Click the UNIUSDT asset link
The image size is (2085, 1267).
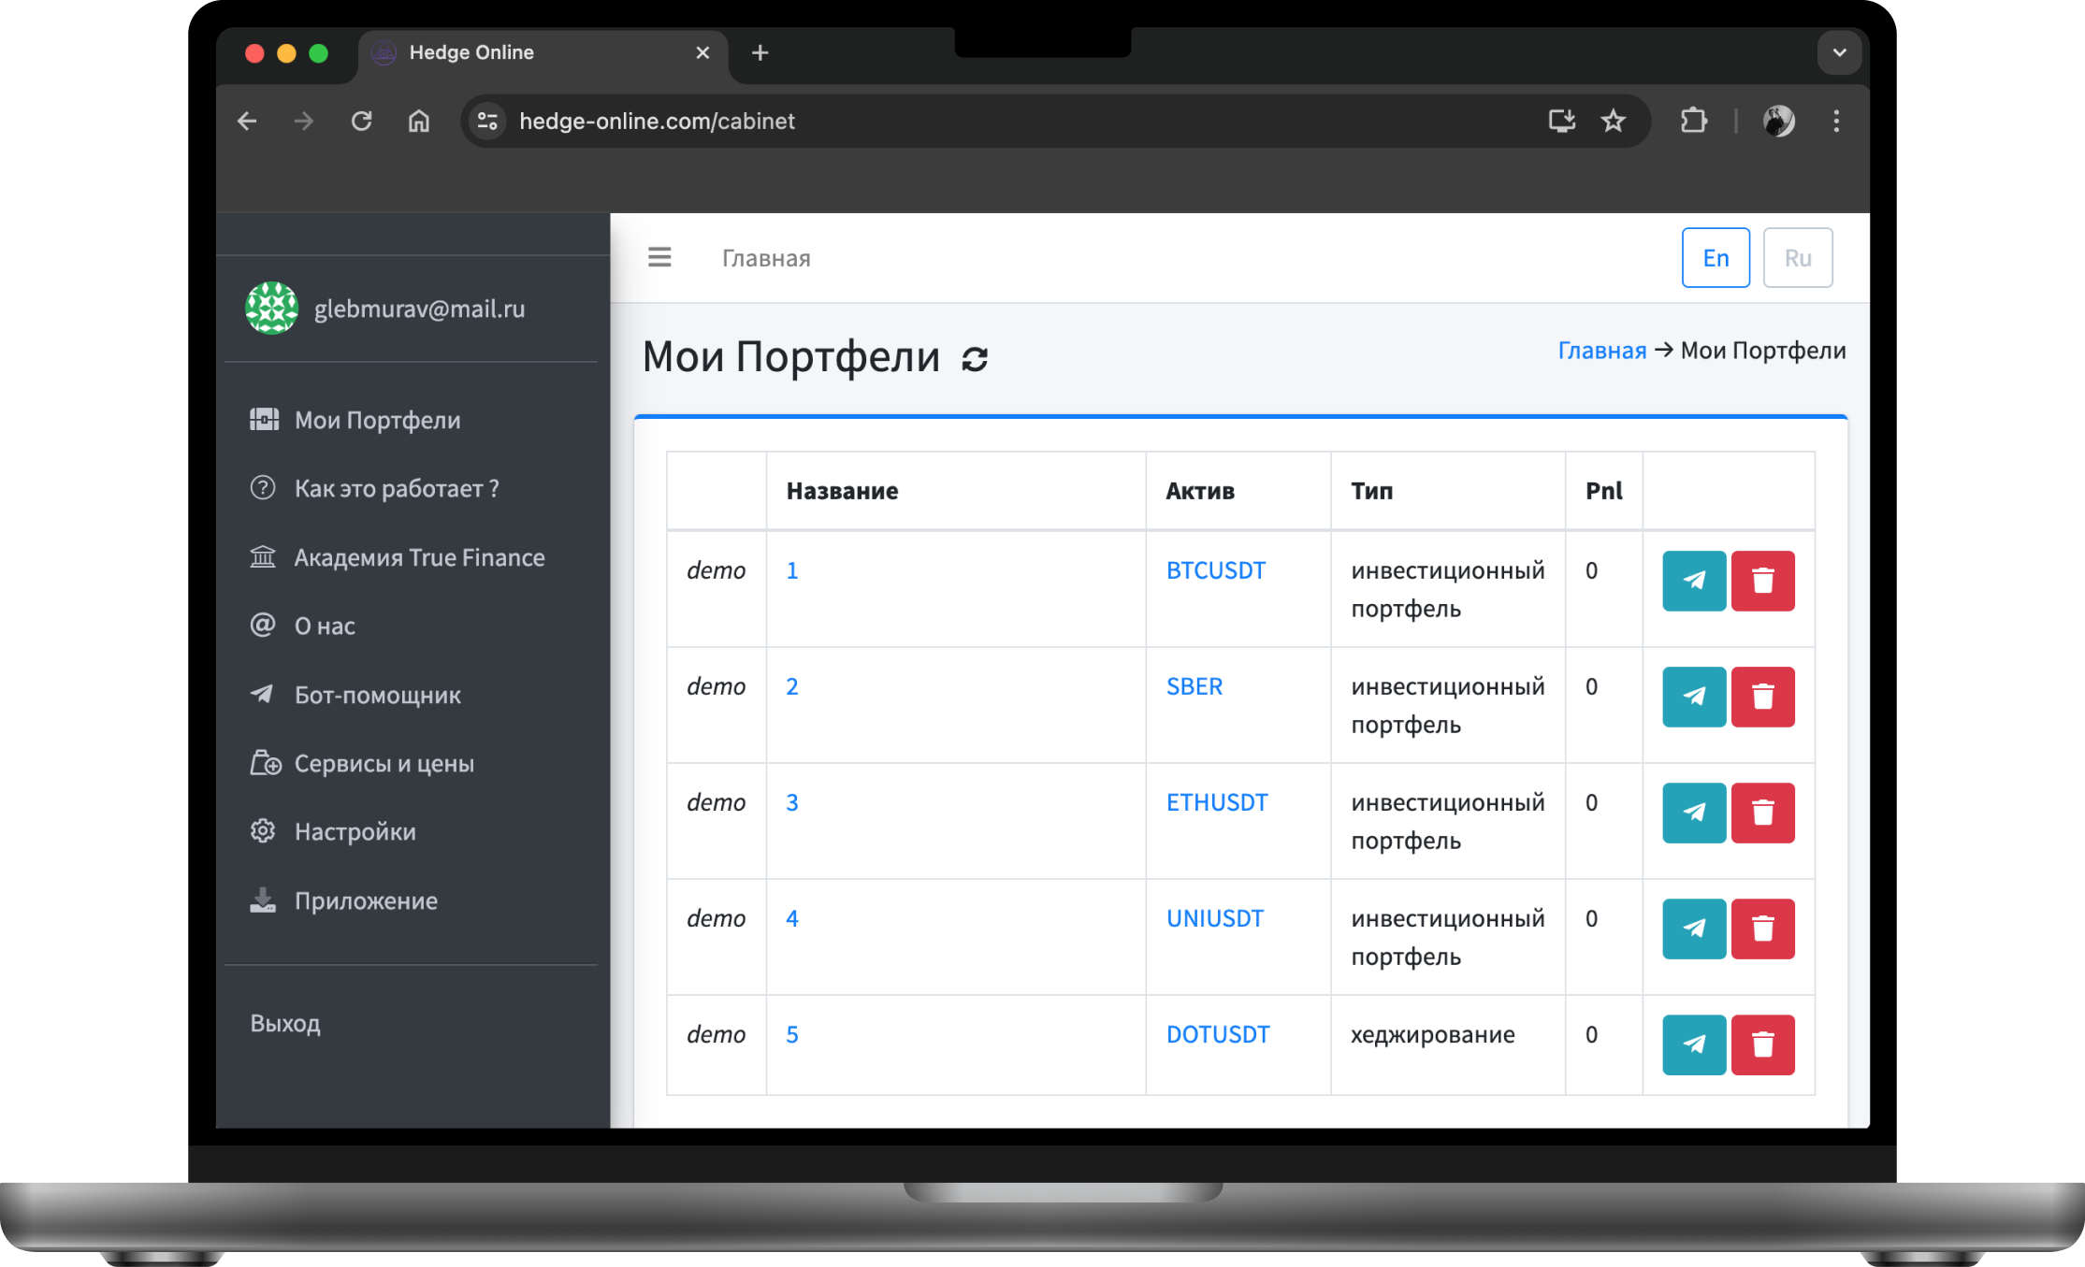(x=1214, y=918)
